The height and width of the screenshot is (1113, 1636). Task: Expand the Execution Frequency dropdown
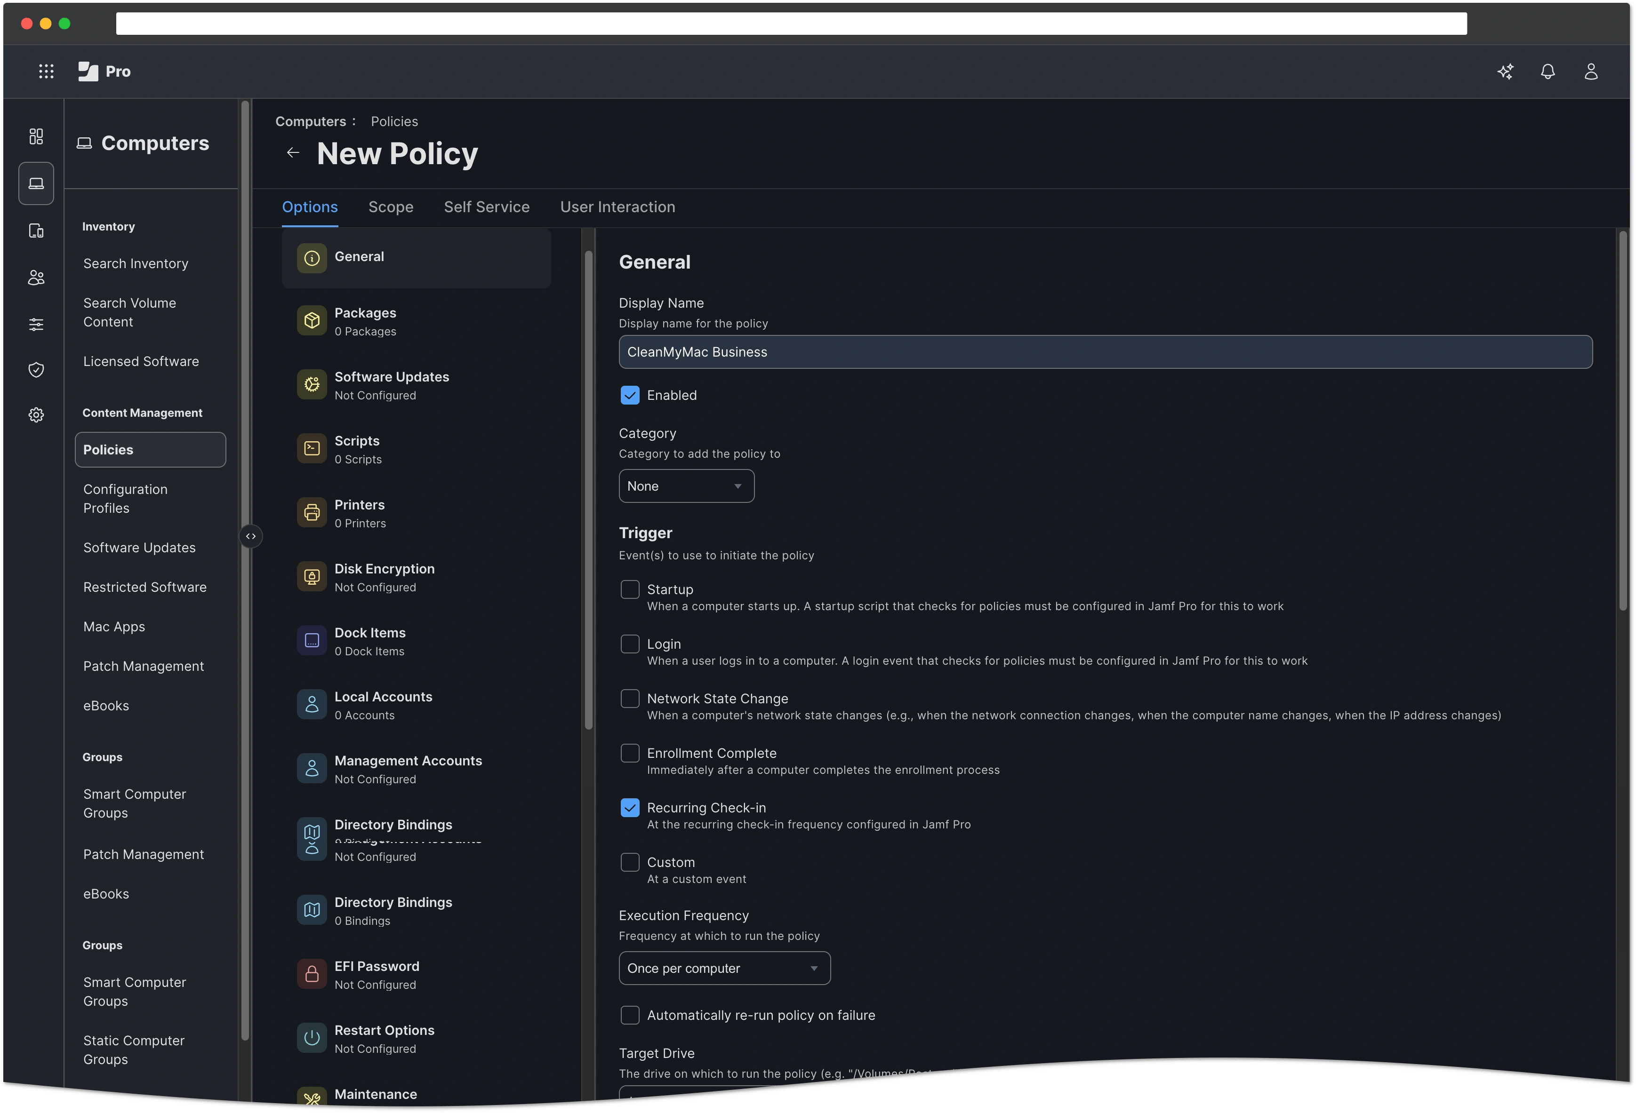pyautogui.click(x=724, y=969)
